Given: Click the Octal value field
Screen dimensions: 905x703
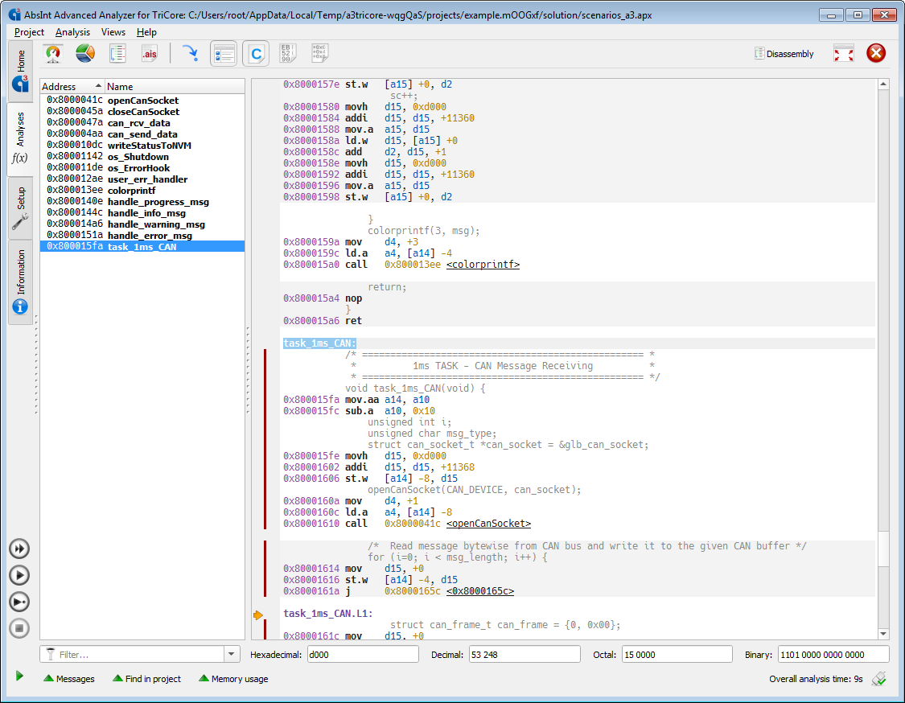Looking at the screenshot, I should click(677, 655).
